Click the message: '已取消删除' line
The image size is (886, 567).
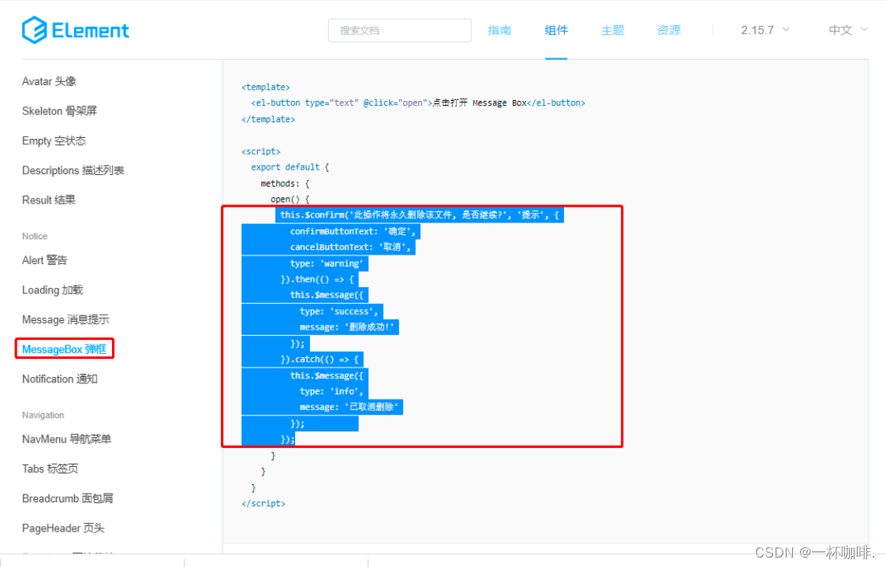tap(350, 407)
